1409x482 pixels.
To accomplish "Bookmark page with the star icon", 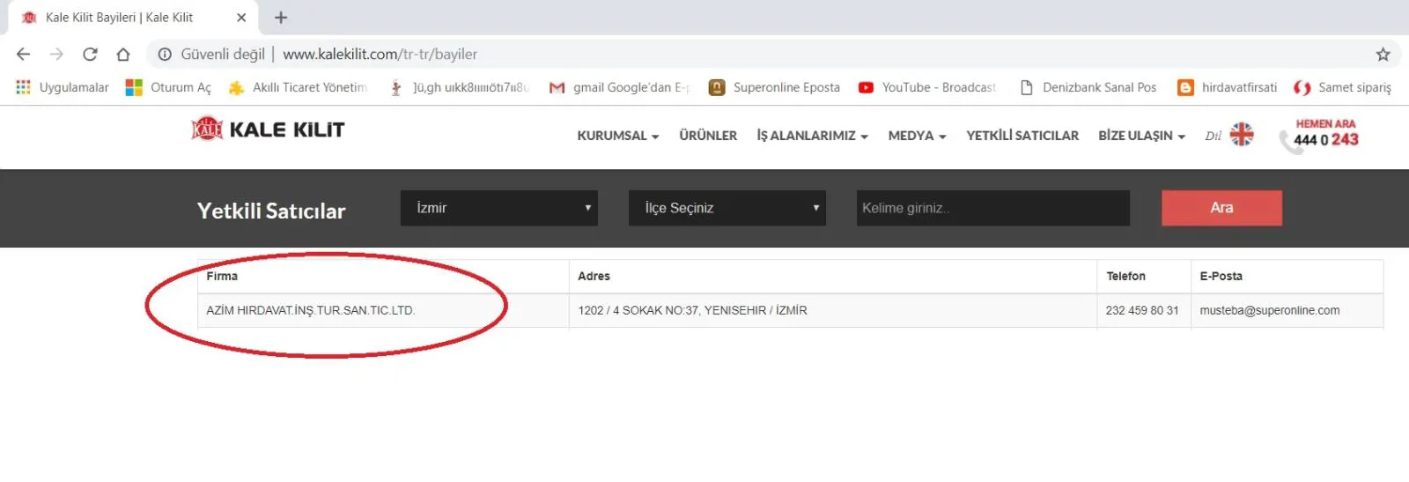I will point(1383,54).
